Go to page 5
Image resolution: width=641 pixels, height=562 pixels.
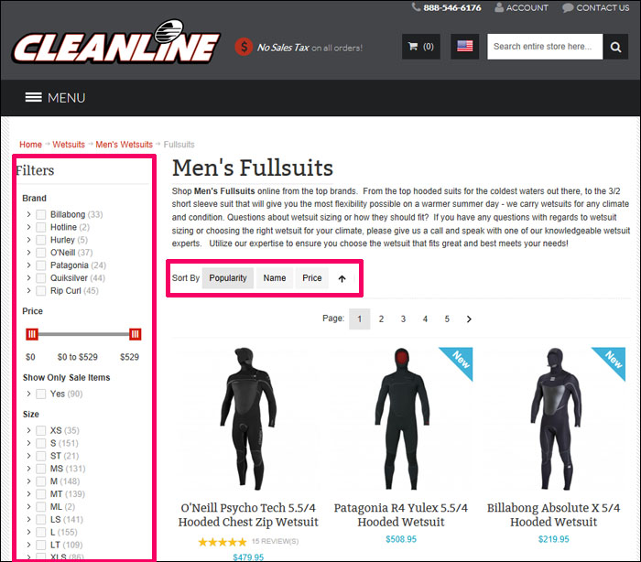[447, 319]
